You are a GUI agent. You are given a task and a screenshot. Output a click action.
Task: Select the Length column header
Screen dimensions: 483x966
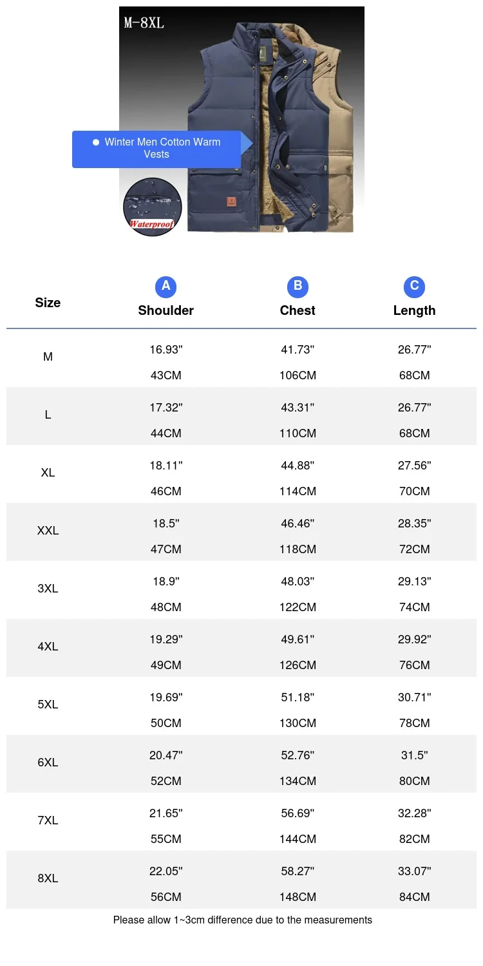pos(414,310)
